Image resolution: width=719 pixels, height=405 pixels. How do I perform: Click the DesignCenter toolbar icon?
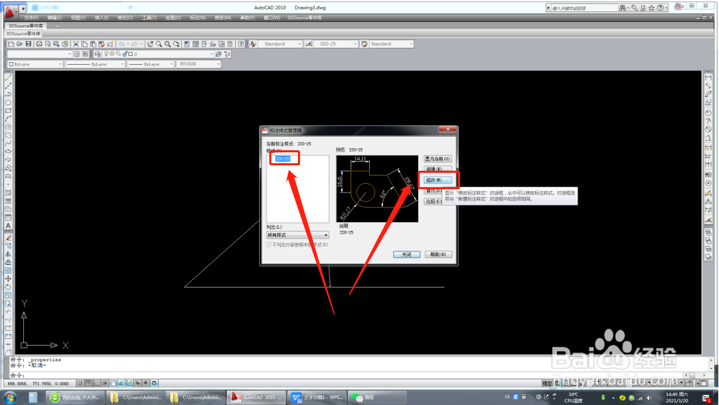(x=195, y=44)
